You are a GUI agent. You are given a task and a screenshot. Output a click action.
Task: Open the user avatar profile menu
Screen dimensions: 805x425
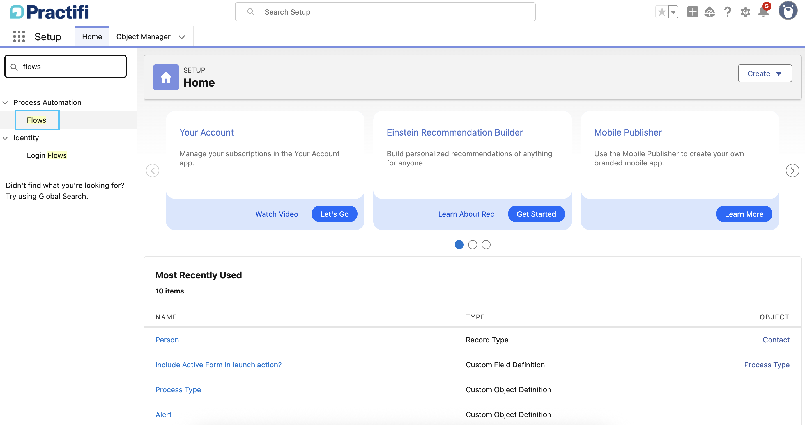pyautogui.click(x=788, y=11)
